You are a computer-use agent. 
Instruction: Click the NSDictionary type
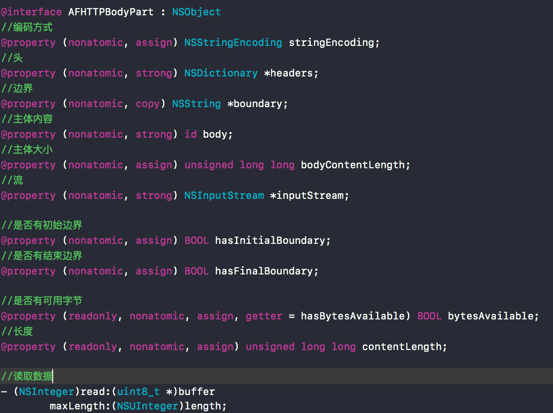coord(221,73)
